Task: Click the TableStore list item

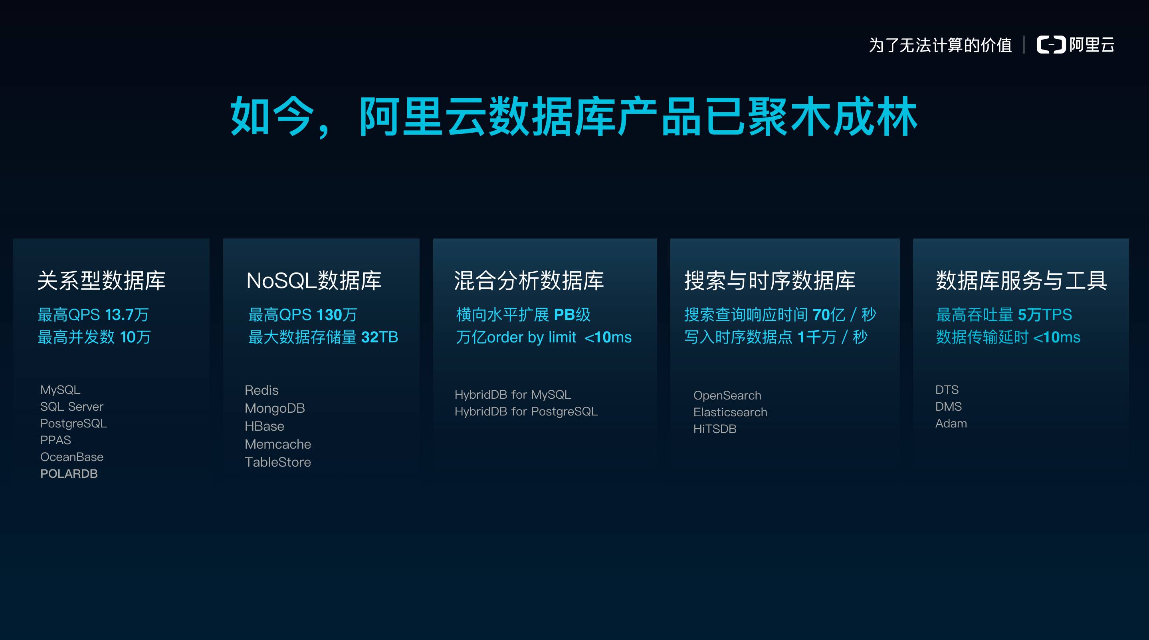Action: point(277,462)
